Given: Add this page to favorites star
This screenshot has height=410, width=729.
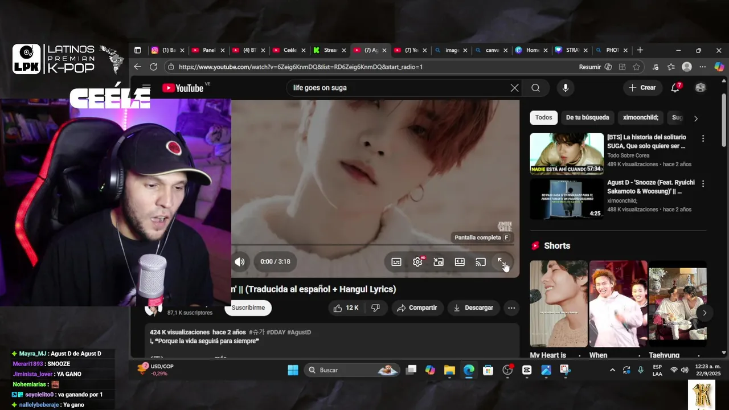Looking at the screenshot, I should click(636, 67).
